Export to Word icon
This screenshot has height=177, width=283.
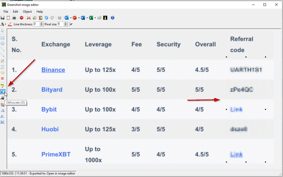[83, 18]
